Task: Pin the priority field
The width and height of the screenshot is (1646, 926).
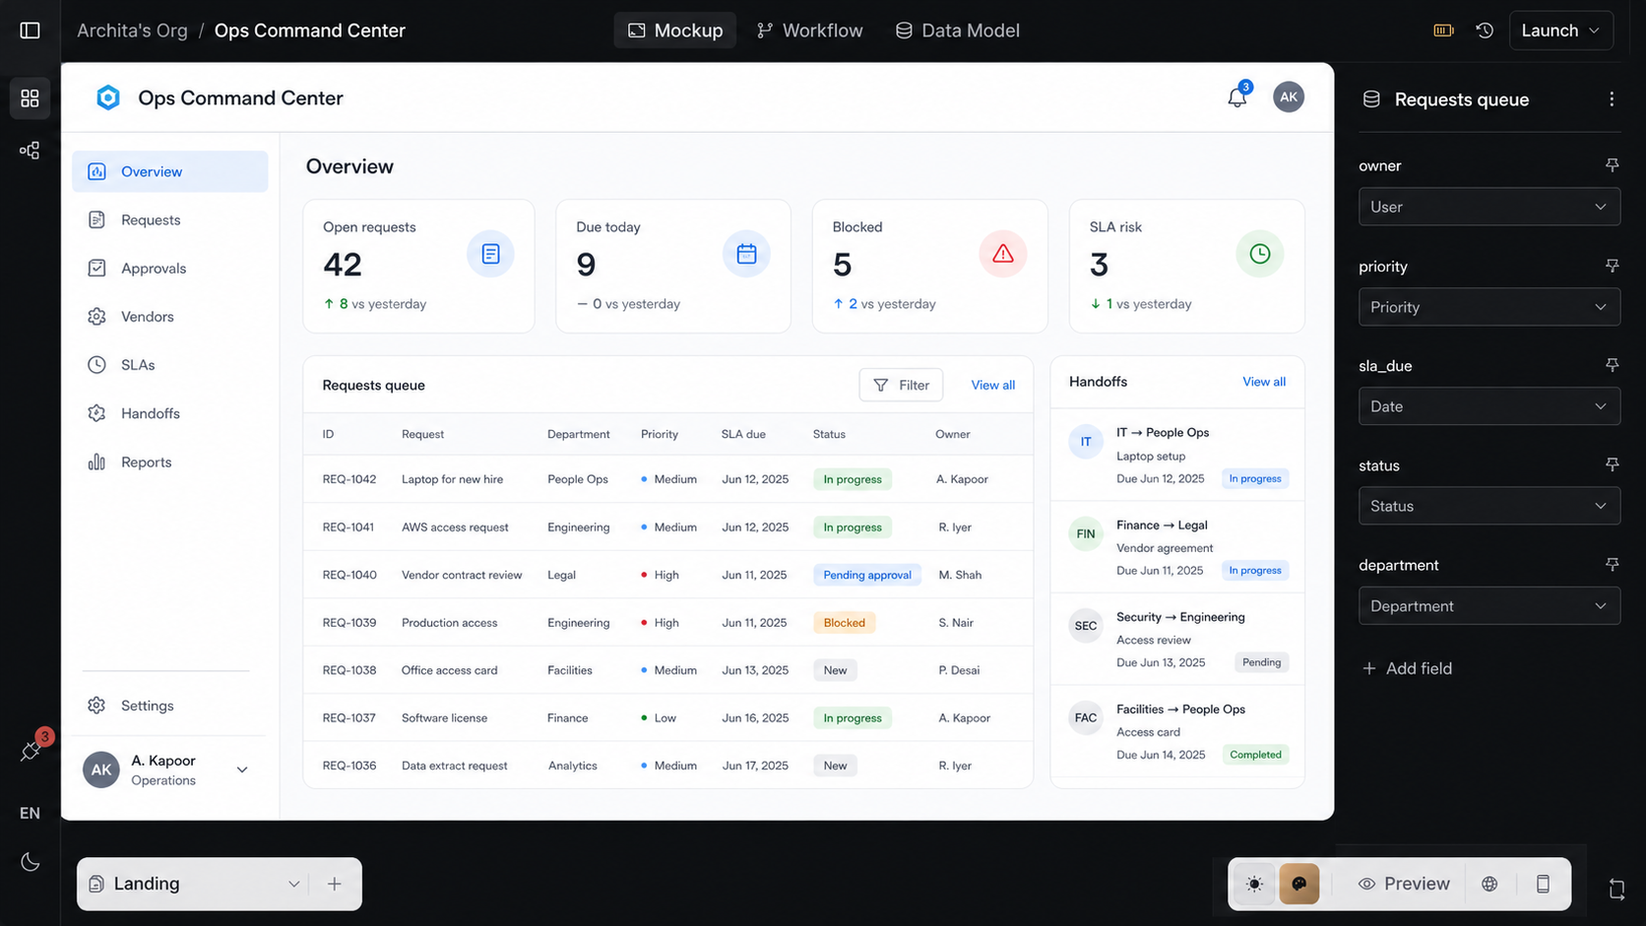Action: point(1612,266)
